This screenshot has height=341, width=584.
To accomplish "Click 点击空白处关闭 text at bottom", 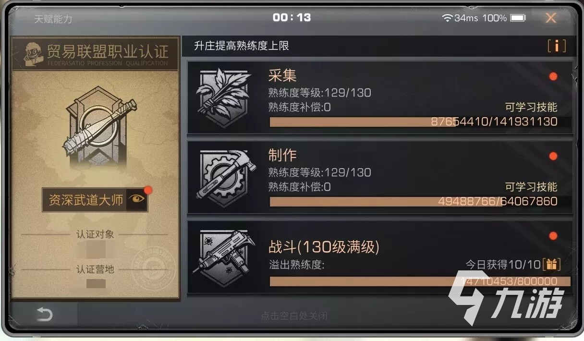I will 294,316.
